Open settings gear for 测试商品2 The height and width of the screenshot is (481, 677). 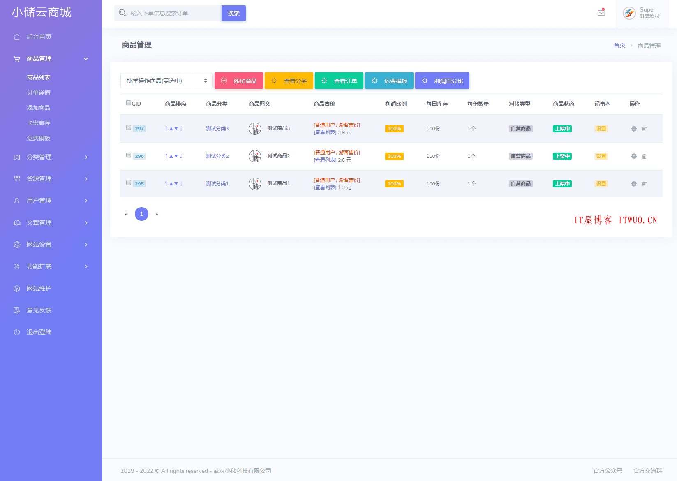point(634,156)
